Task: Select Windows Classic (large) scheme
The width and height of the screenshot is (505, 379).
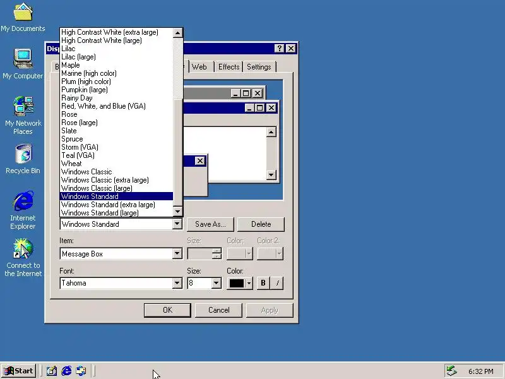Action: (x=116, y=188)
